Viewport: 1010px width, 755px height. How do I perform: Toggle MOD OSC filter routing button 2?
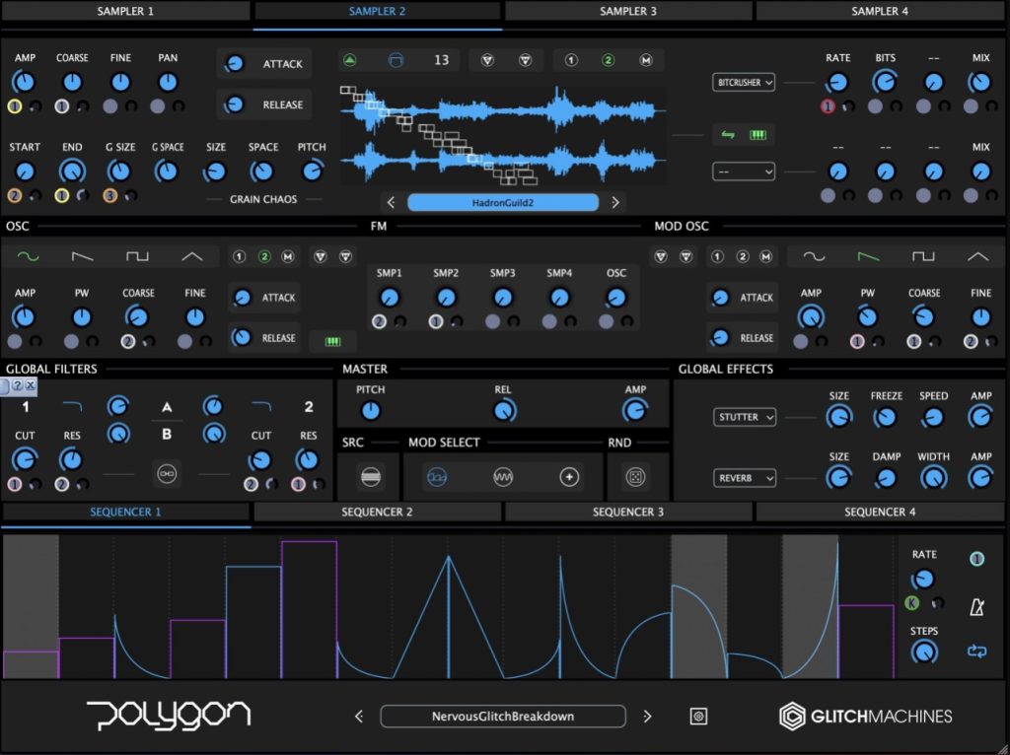point(742,257)
